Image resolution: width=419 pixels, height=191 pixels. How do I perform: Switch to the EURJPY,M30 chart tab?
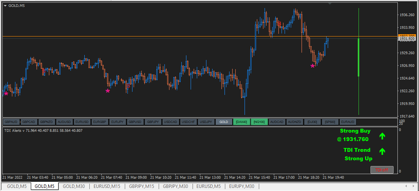coord(241,186)
